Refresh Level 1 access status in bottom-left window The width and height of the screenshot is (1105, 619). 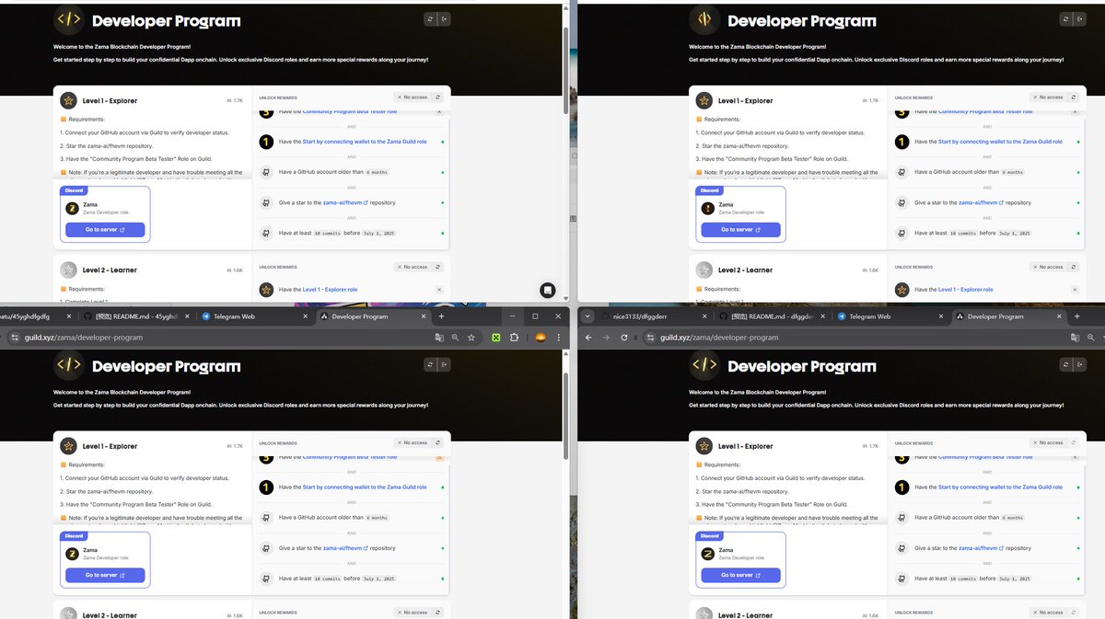(438, 442)
